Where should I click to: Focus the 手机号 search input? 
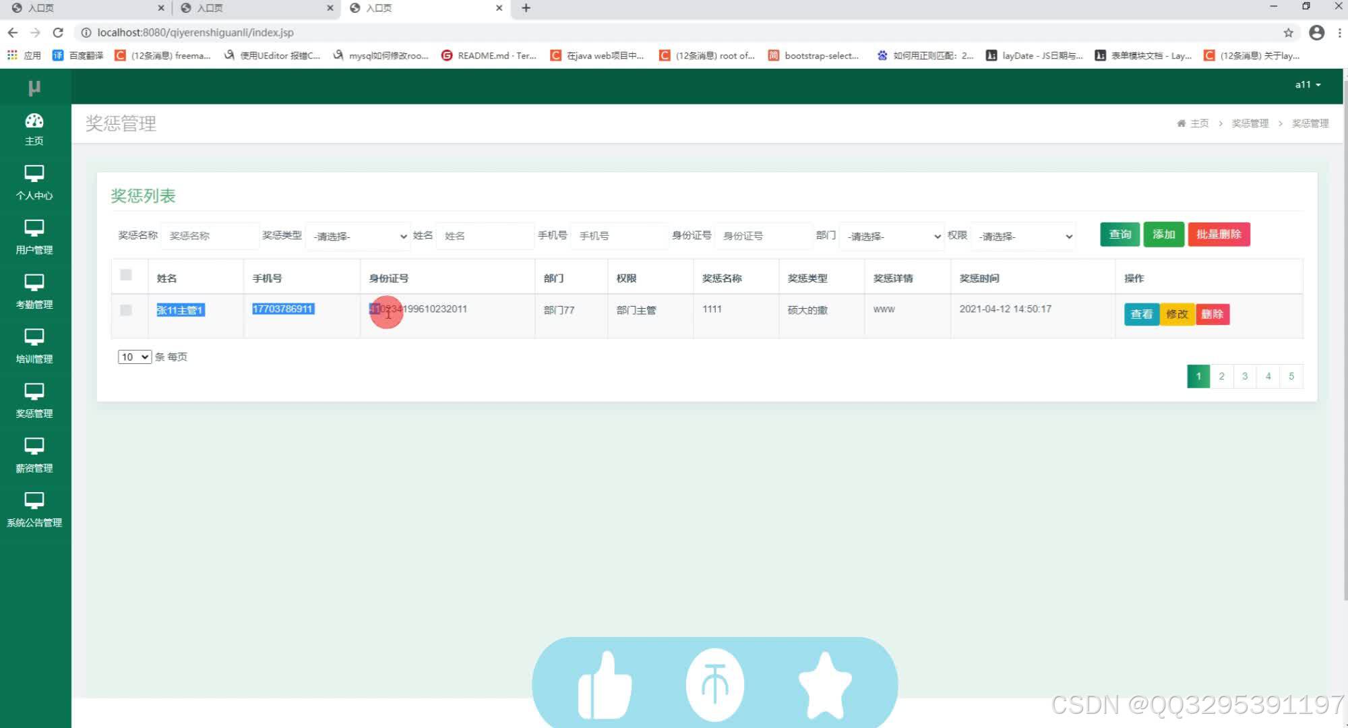619,236
